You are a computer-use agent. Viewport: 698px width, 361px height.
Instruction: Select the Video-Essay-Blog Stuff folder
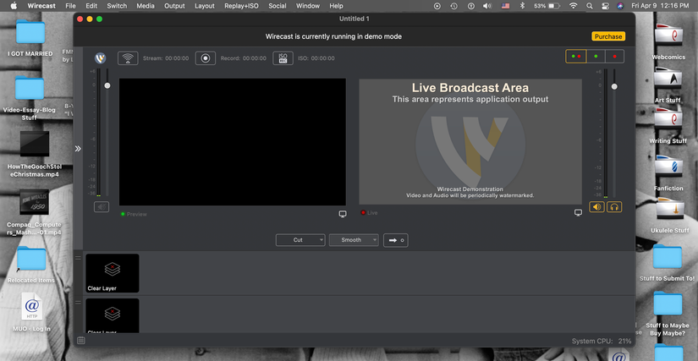click(30, 98)
